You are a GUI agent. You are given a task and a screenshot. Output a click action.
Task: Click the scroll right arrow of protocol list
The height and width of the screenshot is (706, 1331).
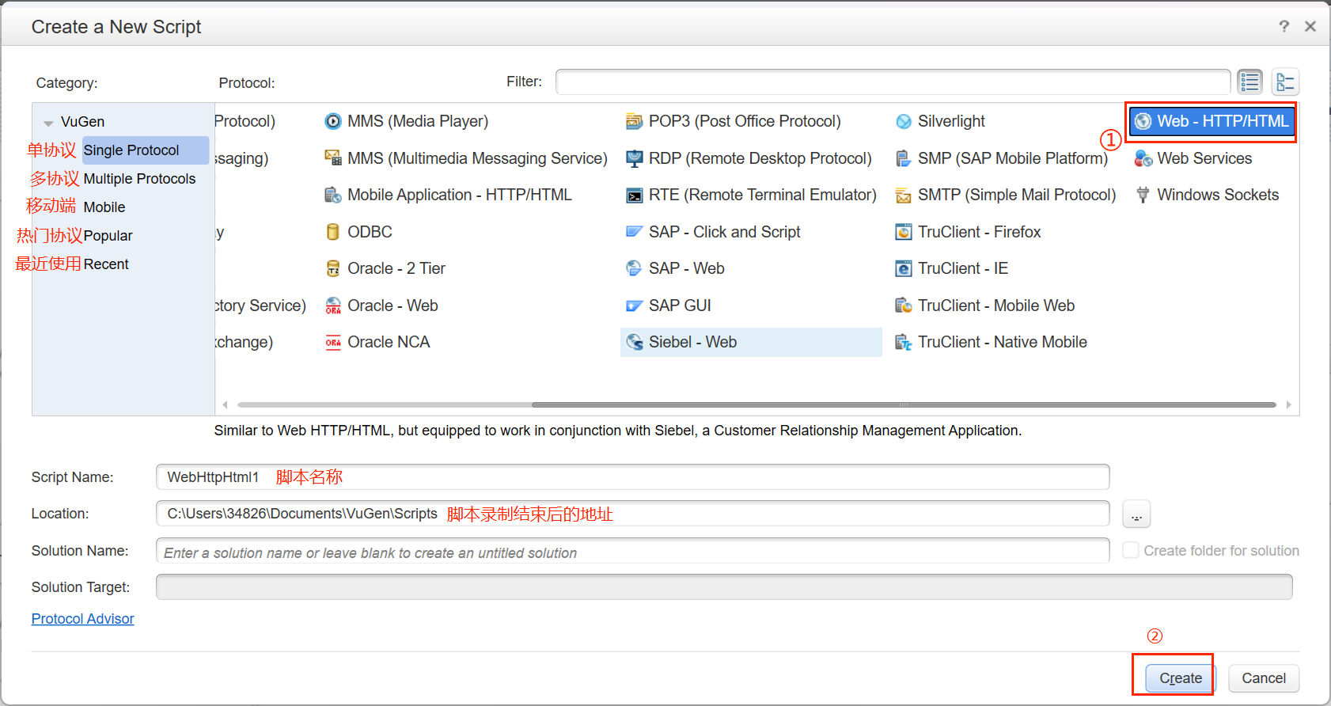pos(1288,404)
